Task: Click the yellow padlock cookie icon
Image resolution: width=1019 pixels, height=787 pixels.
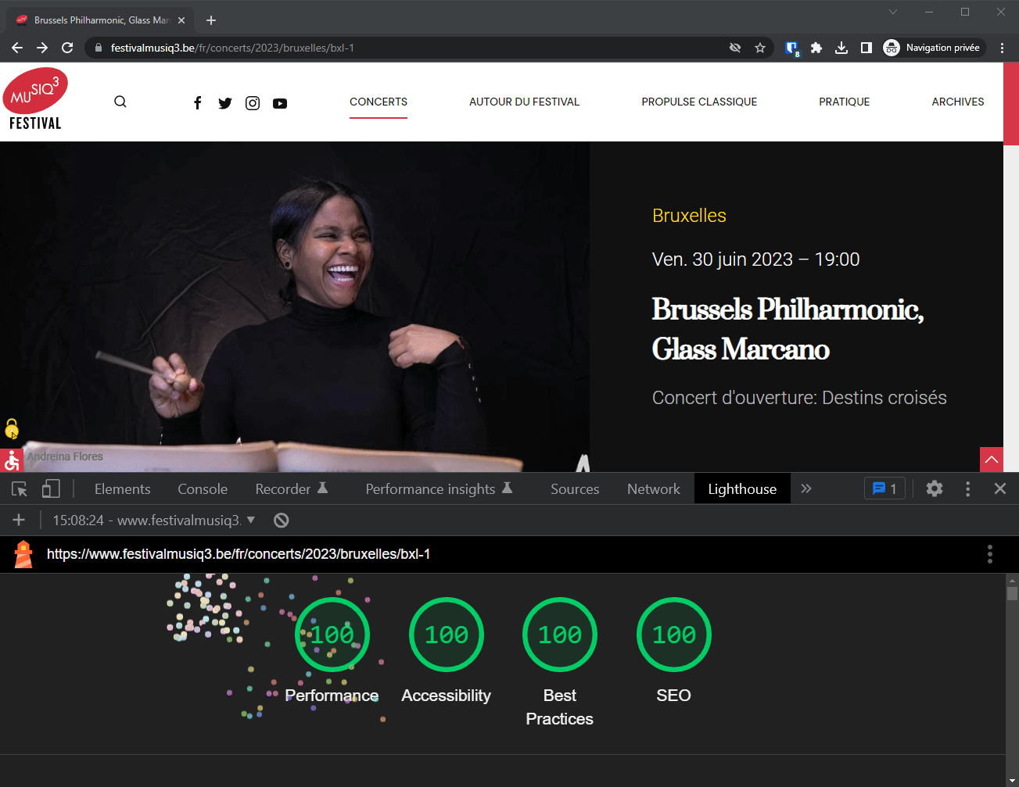Action: [x=12, y=428]
